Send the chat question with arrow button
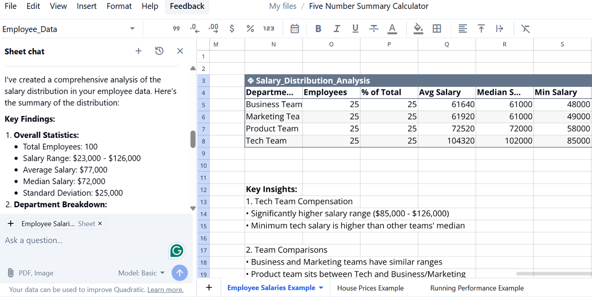 (x=180, y=273)
